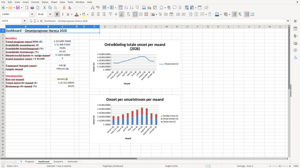This screenshot has height=168, width=300.
Task: Click the Clone Formatting paintbrush icon
Action: pos(64,8)
